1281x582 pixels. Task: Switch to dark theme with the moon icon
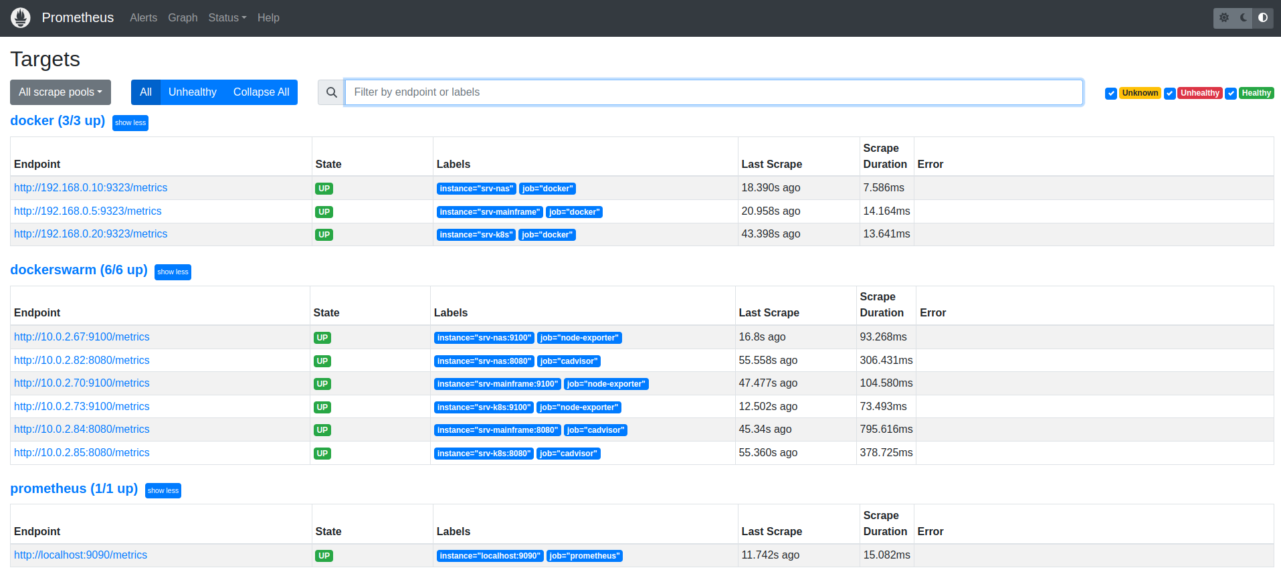(1244, 18)
